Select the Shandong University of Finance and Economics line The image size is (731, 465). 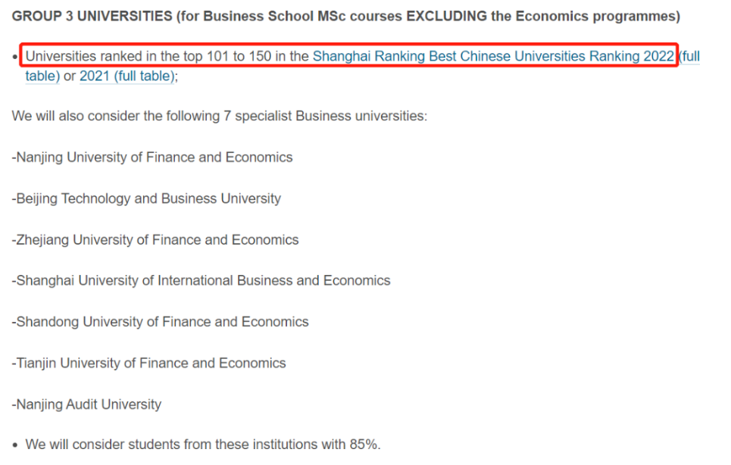pyautogui.click(x=160, y=322)
